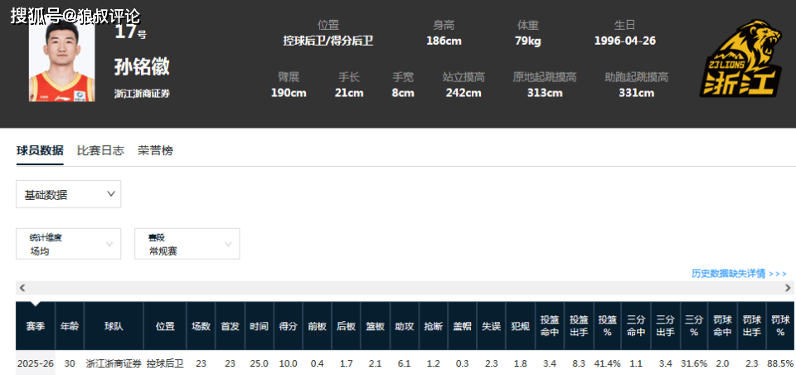The image size is (796, 375).
Task: Switch to the 荣誉榜 tab
Action: tap(155, 151)
